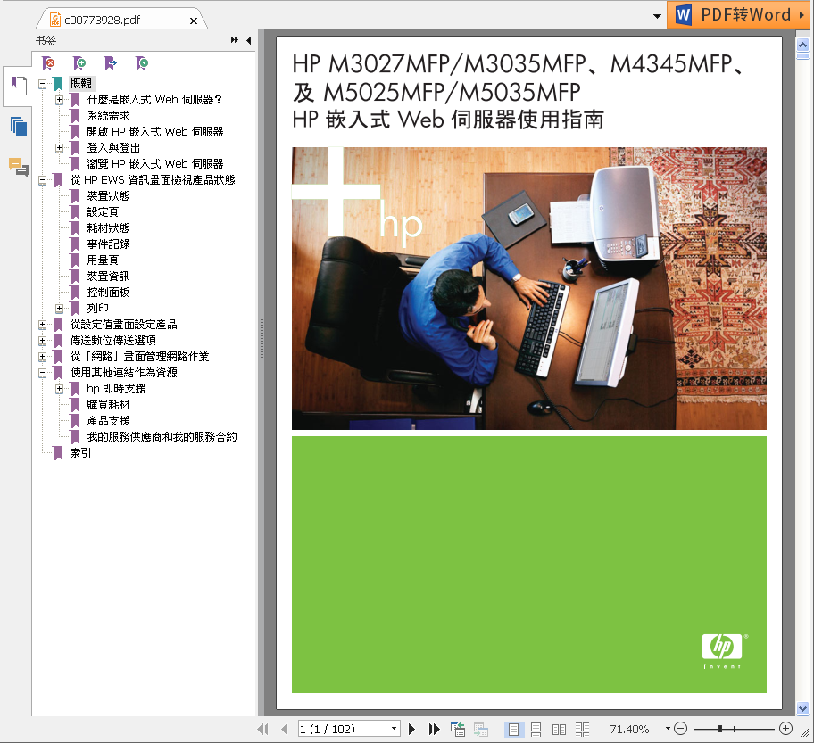Select single page layout mode

pyautogui.click(x=514, y=729)
